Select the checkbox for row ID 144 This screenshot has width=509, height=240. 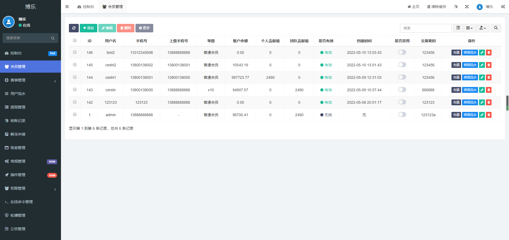[75, 77]
